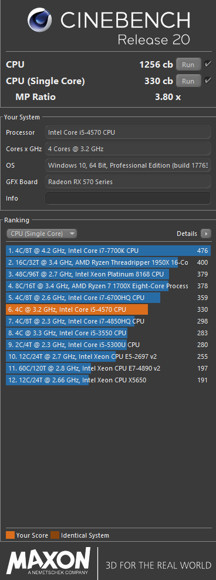The width and height of the screenshot is (216, 580).
Task: Select ranking row 1 Core i7-7700K
Action: (108, 251)
